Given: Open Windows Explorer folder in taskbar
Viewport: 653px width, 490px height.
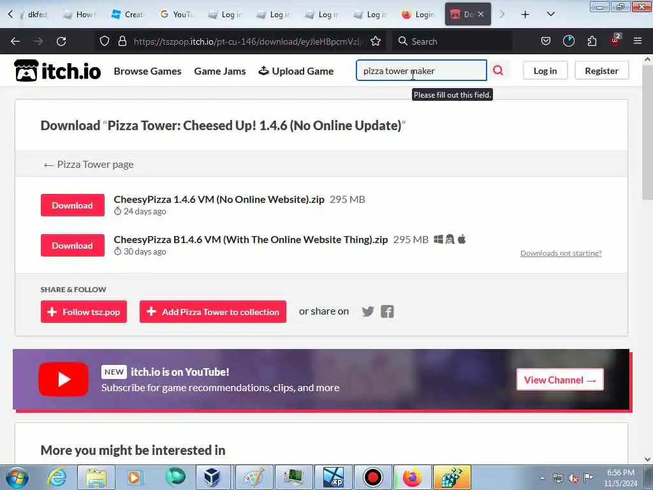Looking at the screenshot, I should pyautogui.click(x=96, y=477).
